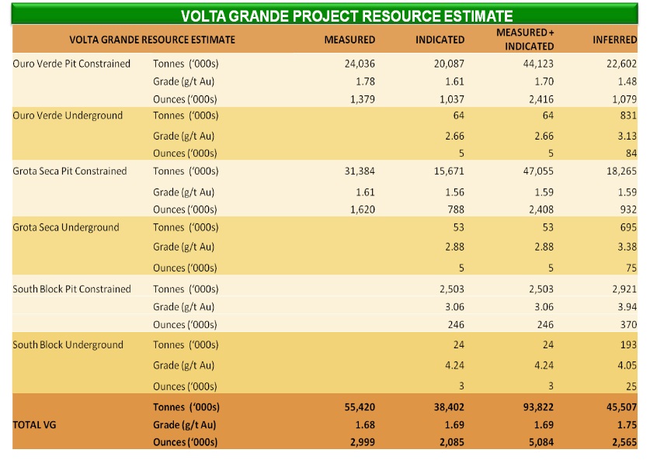
Task: Select the MEASURED column header
Action: point(349,40)
